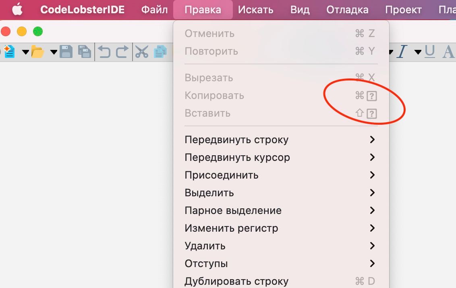Close the open Правка menu
This screenshot has width=456, height=288.
(x=203, y=10)
